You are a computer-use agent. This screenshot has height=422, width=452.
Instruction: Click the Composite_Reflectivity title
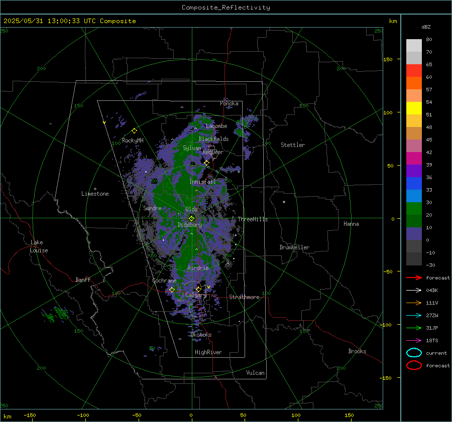click(226, 8)
